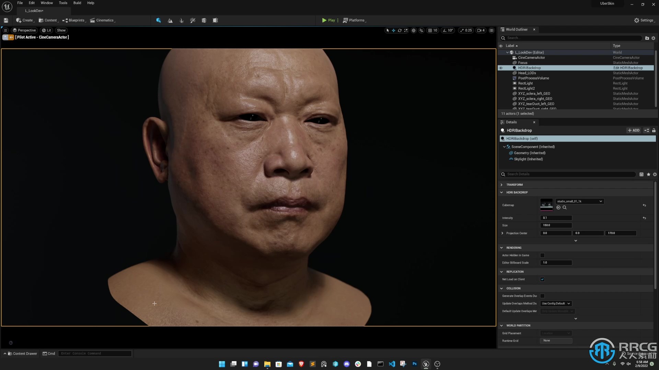Browse to Cubemap asset magnifier icon
Image resolution: width=659 pixels, height=370 pixels.
(565, 208)
